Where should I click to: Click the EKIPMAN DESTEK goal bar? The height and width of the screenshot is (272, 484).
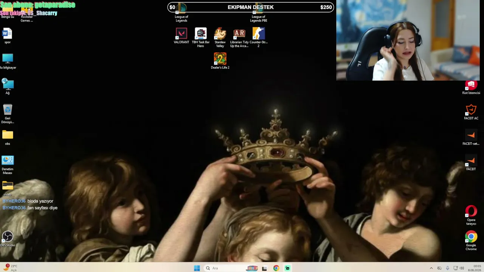[x=251, y=7]
